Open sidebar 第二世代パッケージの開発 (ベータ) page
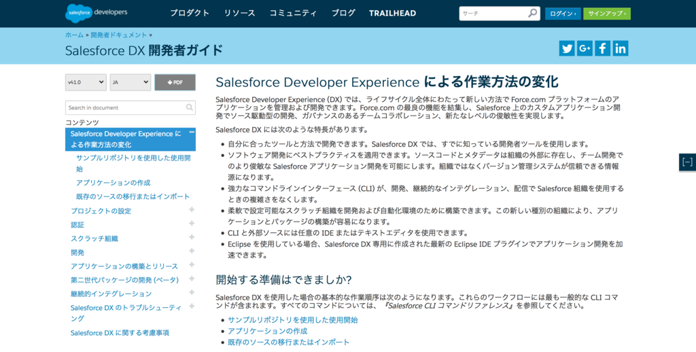Viewport: 696px width, 352px height. (x=124, y=280)
